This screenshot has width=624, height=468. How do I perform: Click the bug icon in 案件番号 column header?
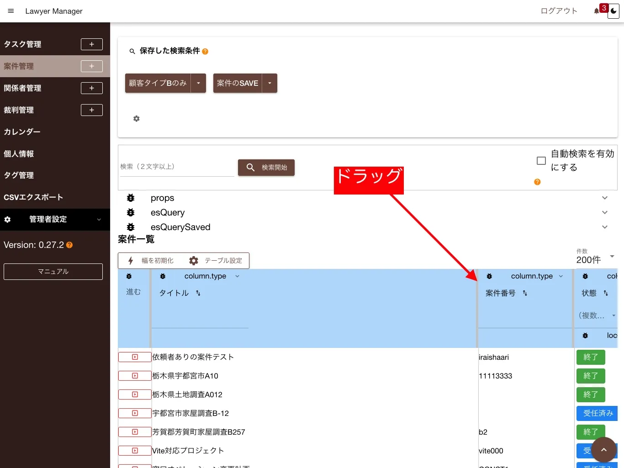coord(489,276)
